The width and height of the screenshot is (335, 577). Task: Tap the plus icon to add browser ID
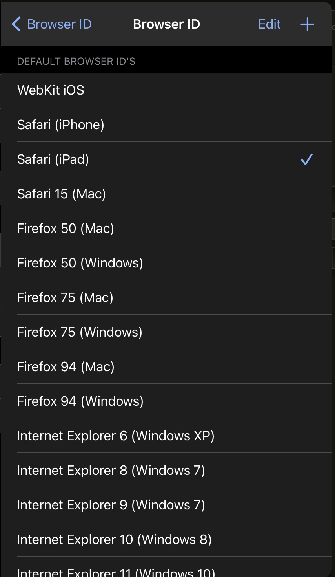(307, 24)
